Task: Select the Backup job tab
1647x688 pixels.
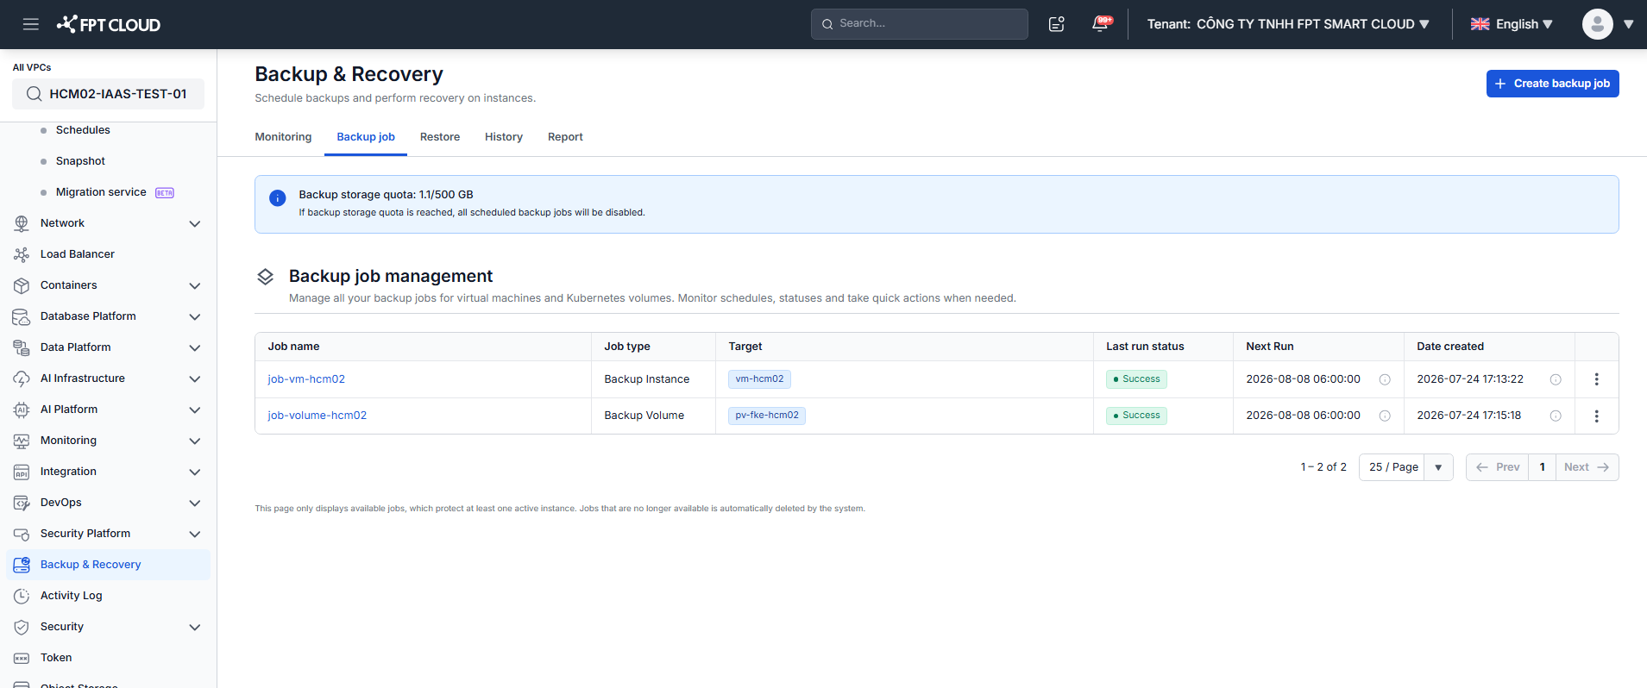Action: pos(366,137)
